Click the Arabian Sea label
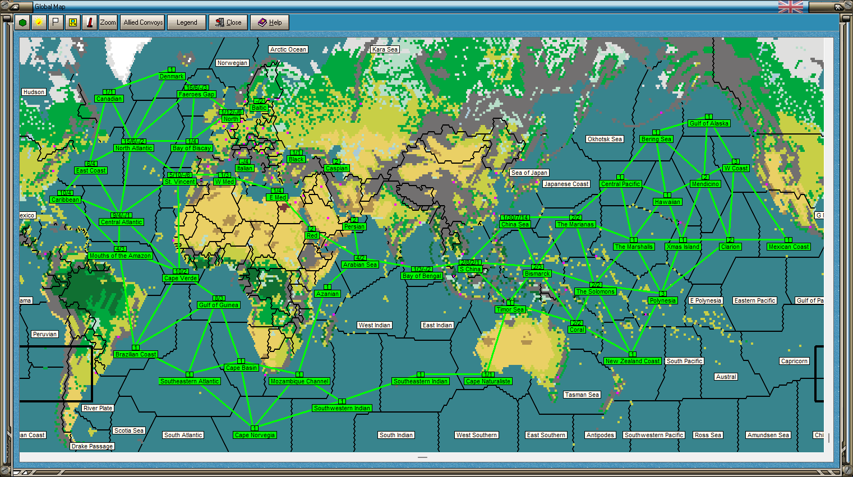This screenshot has width=853, height=477. point(360,265)
